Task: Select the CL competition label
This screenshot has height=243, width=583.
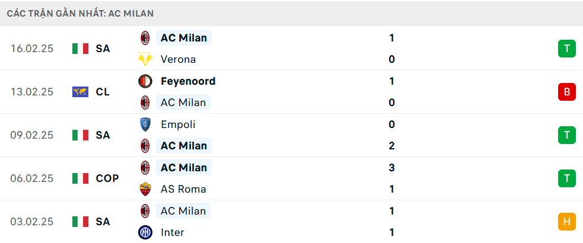Action: pos(103,92)
